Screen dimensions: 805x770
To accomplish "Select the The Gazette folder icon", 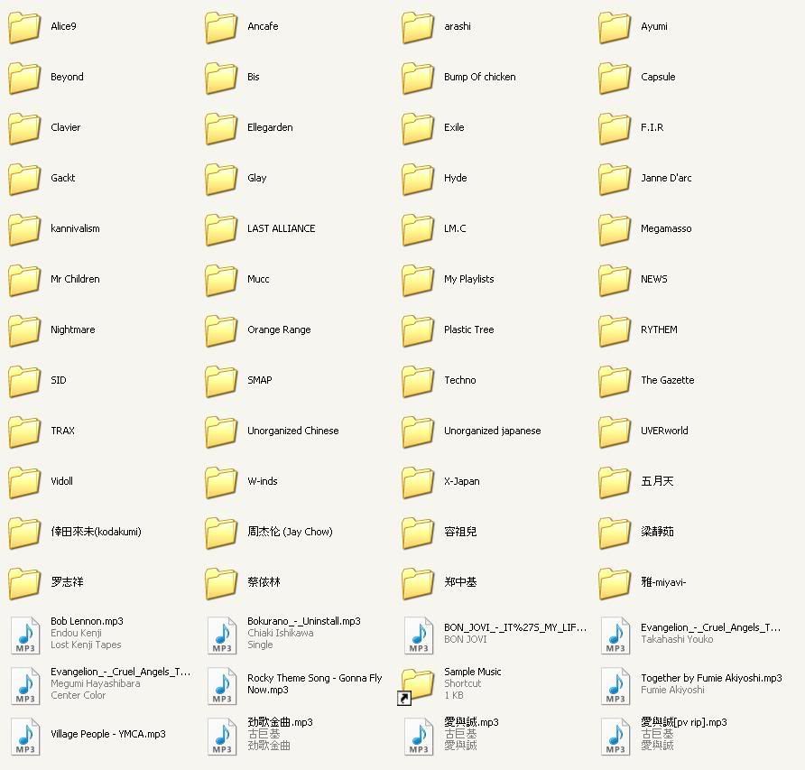I will click(x=614, y=382).
